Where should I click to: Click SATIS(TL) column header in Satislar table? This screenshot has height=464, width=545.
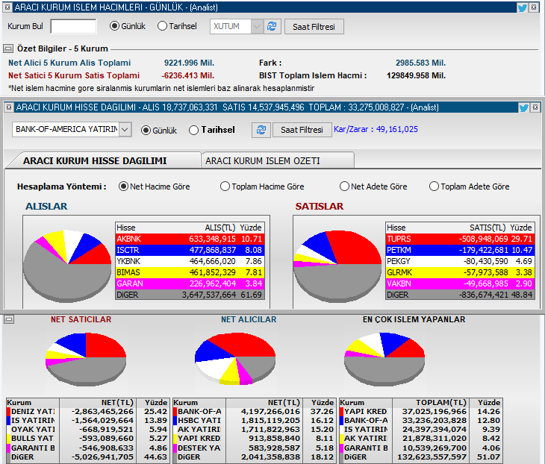tap(488, 228)
